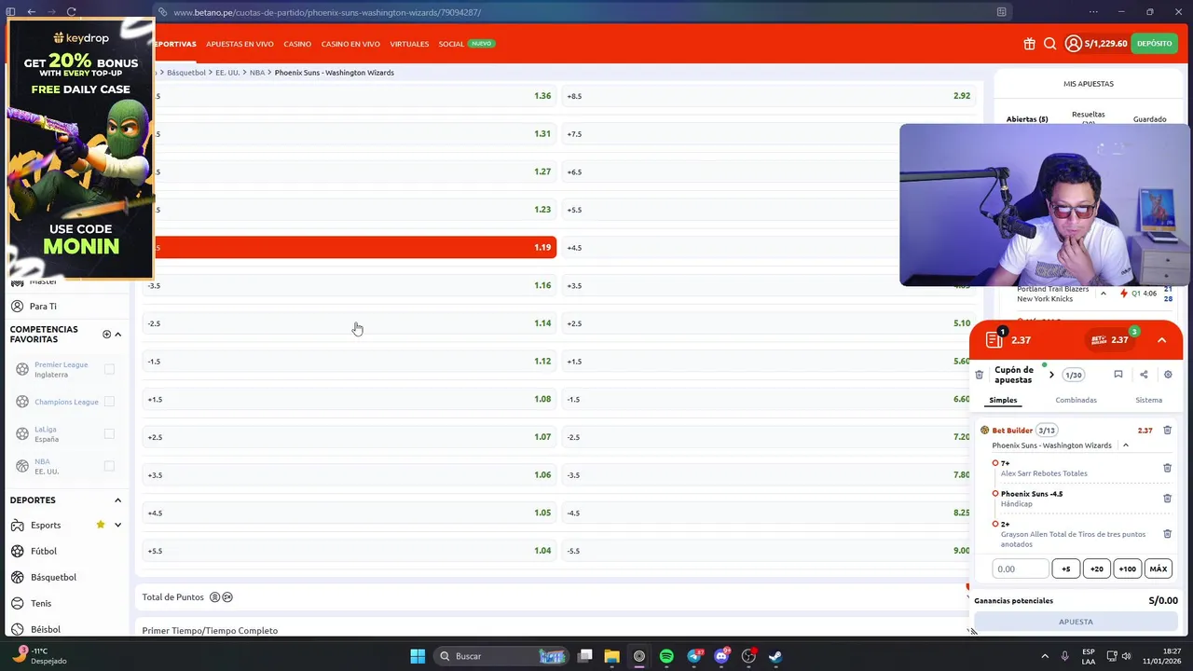Click the Esports favorite star
This screenshot has width=1193, height=671.
point(100,525)
